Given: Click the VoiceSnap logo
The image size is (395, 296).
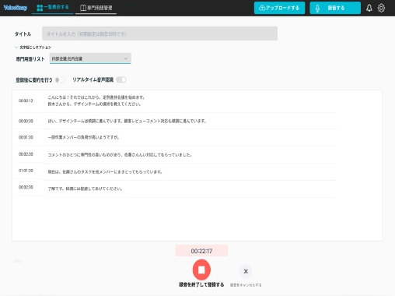Looking at the screenshot, I should point(16,8).
